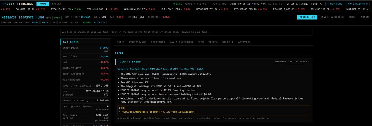
Task: Open the Venues tab
Action: tap(213, 42)
